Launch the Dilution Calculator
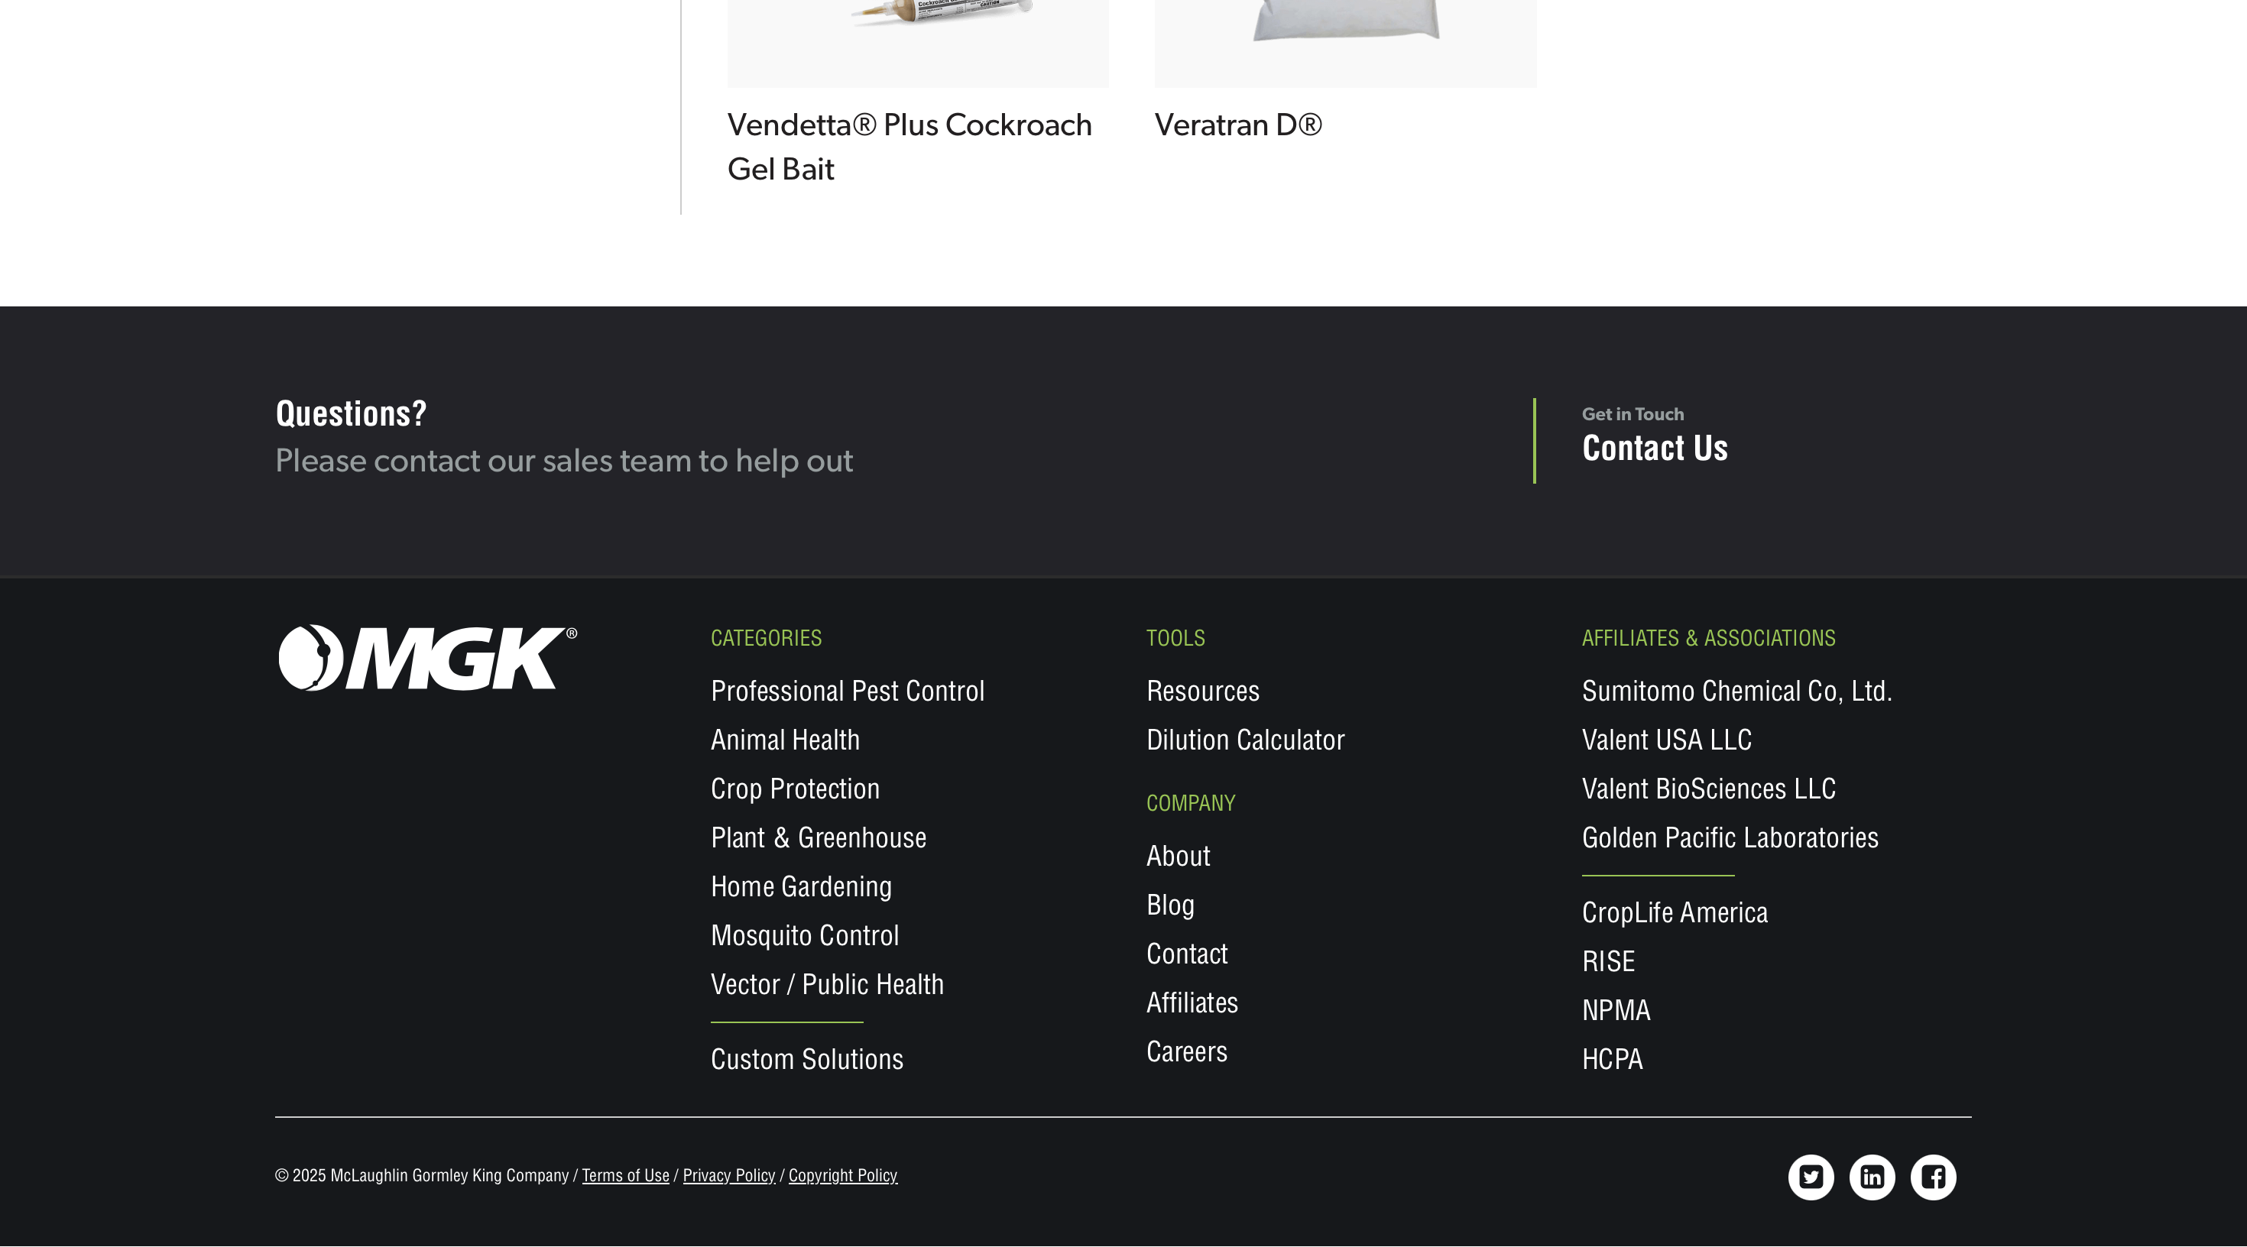 (1246, 740)
